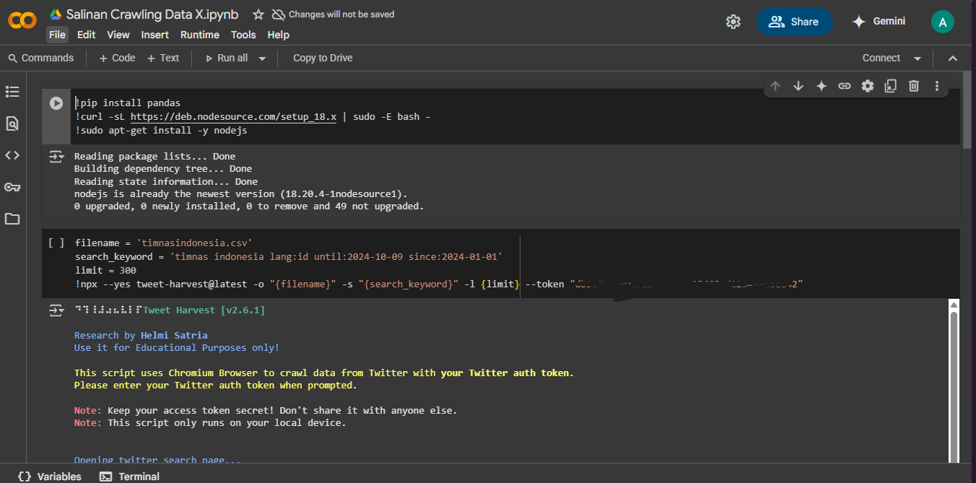Viewport: 976px width, 483px height.
Task: Add a new Text cell
Action: (x=163, y=58)
